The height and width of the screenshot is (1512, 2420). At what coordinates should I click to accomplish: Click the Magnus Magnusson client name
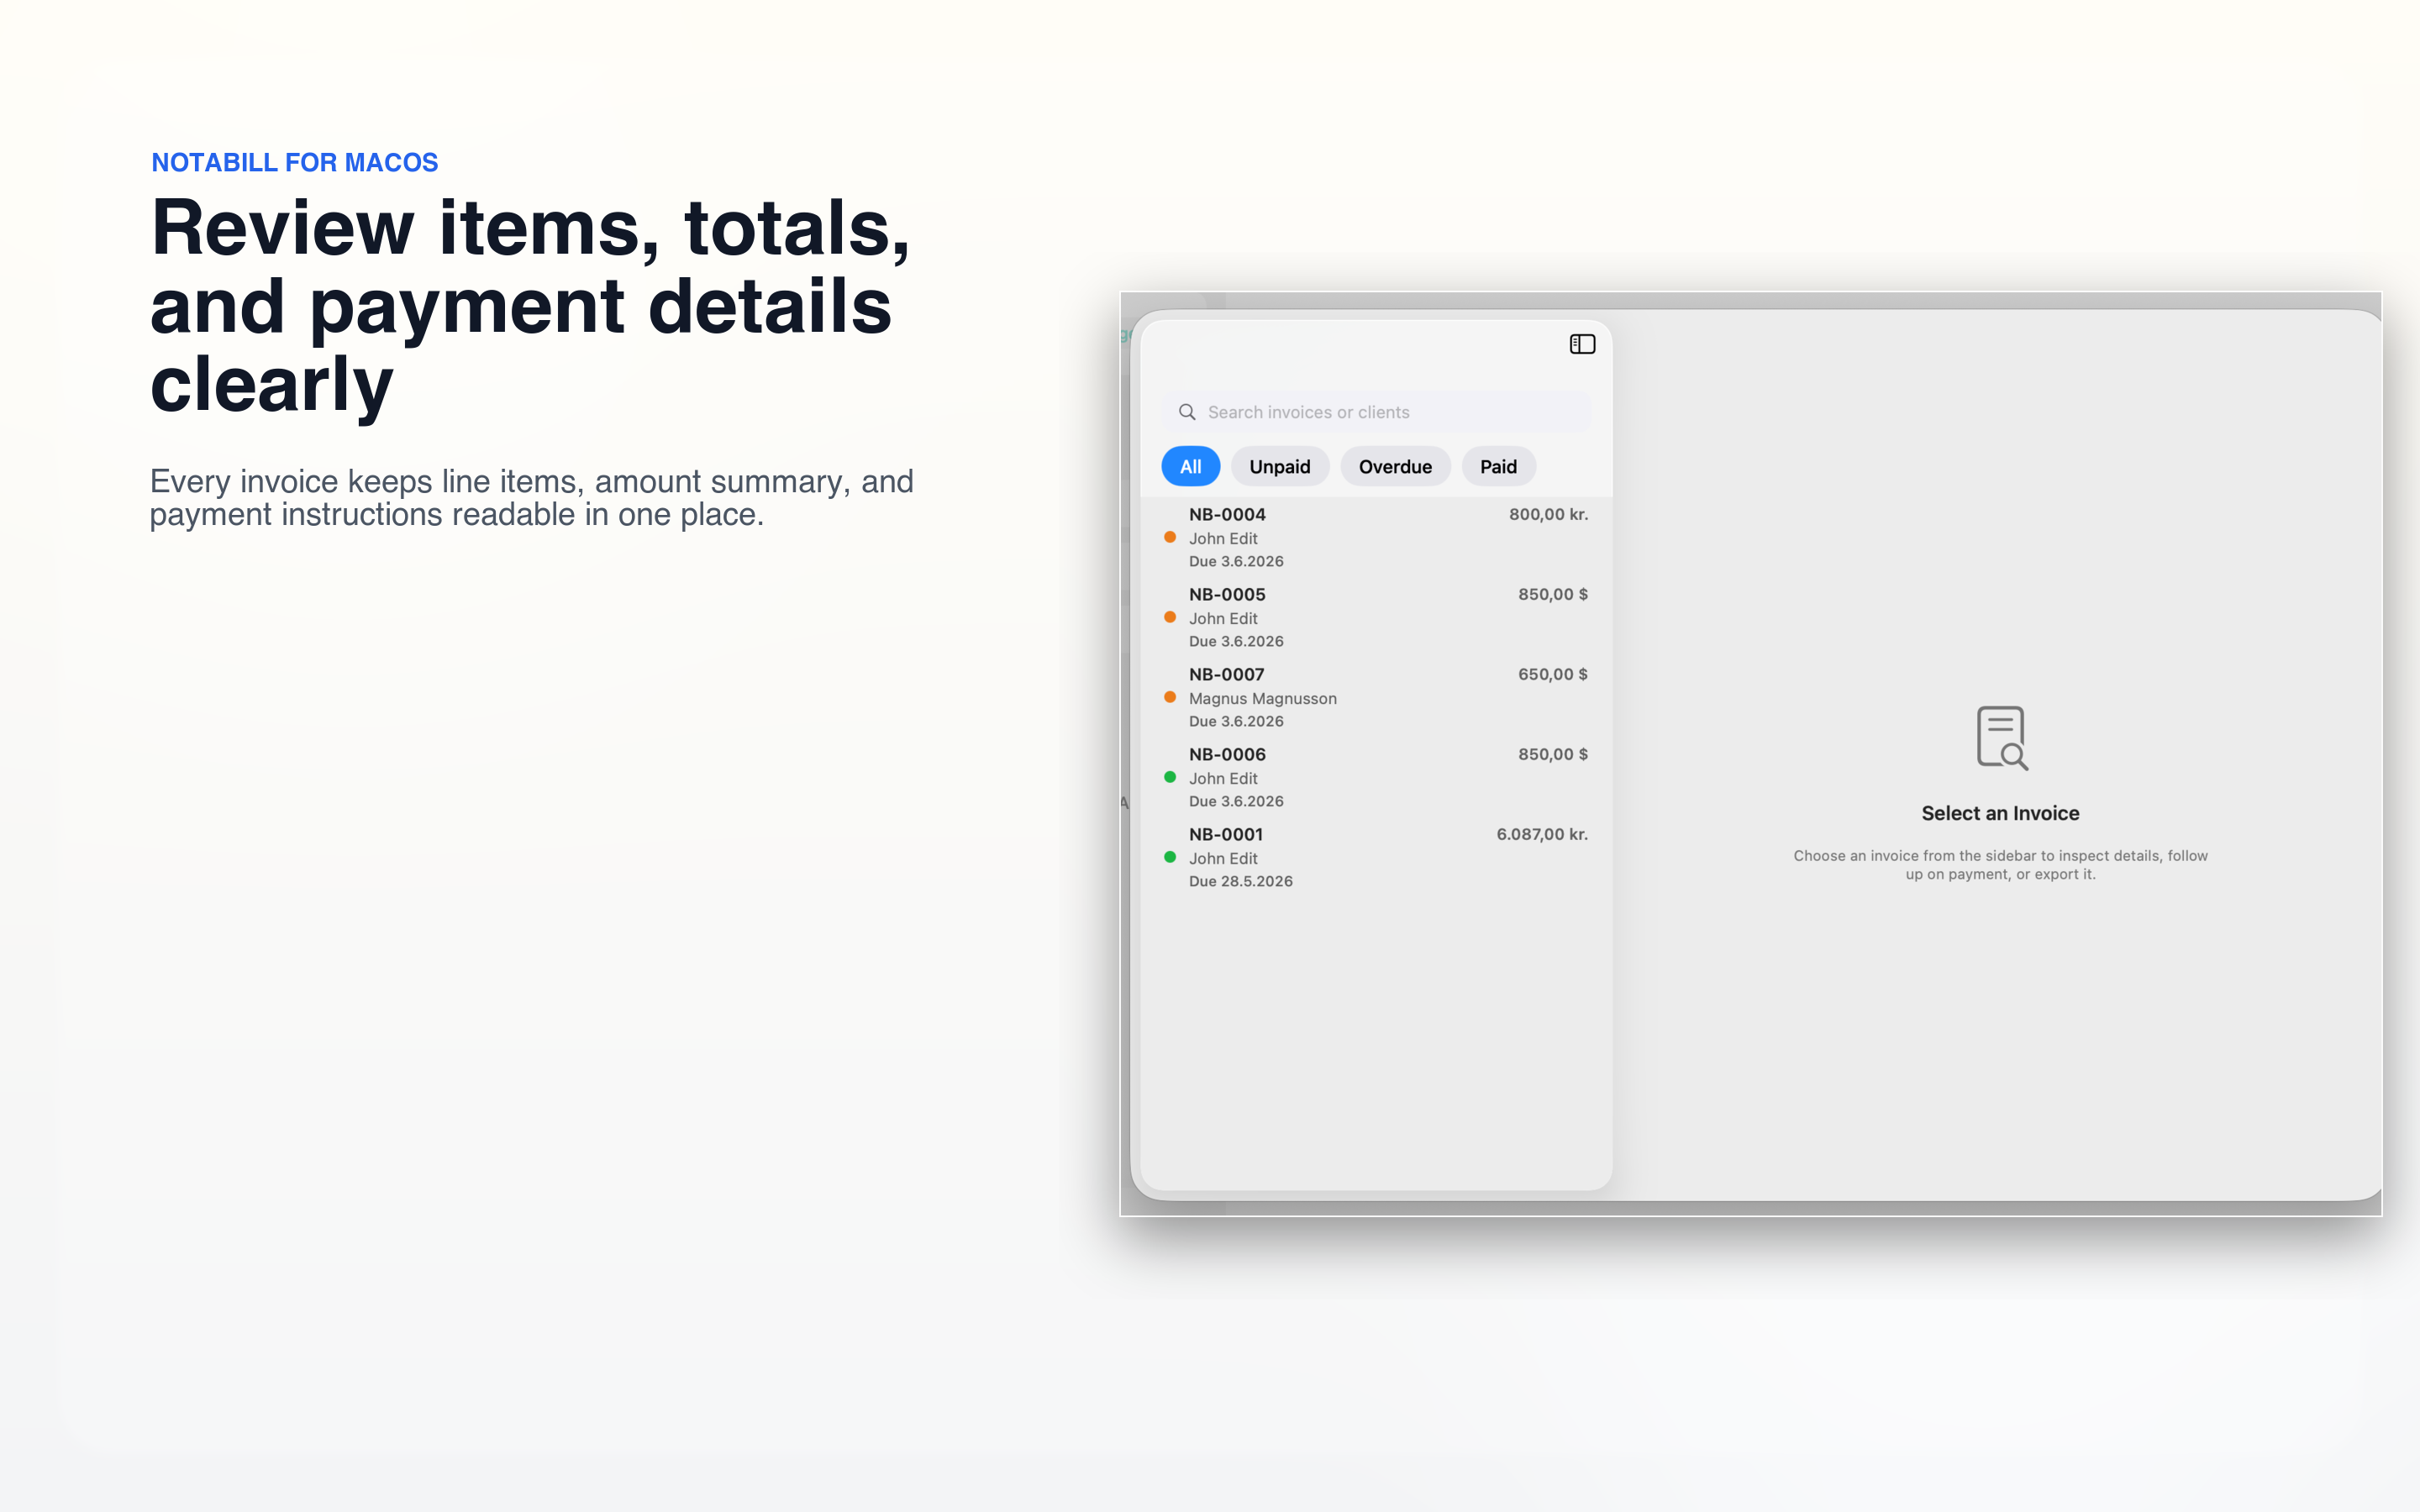[1262, 698]
